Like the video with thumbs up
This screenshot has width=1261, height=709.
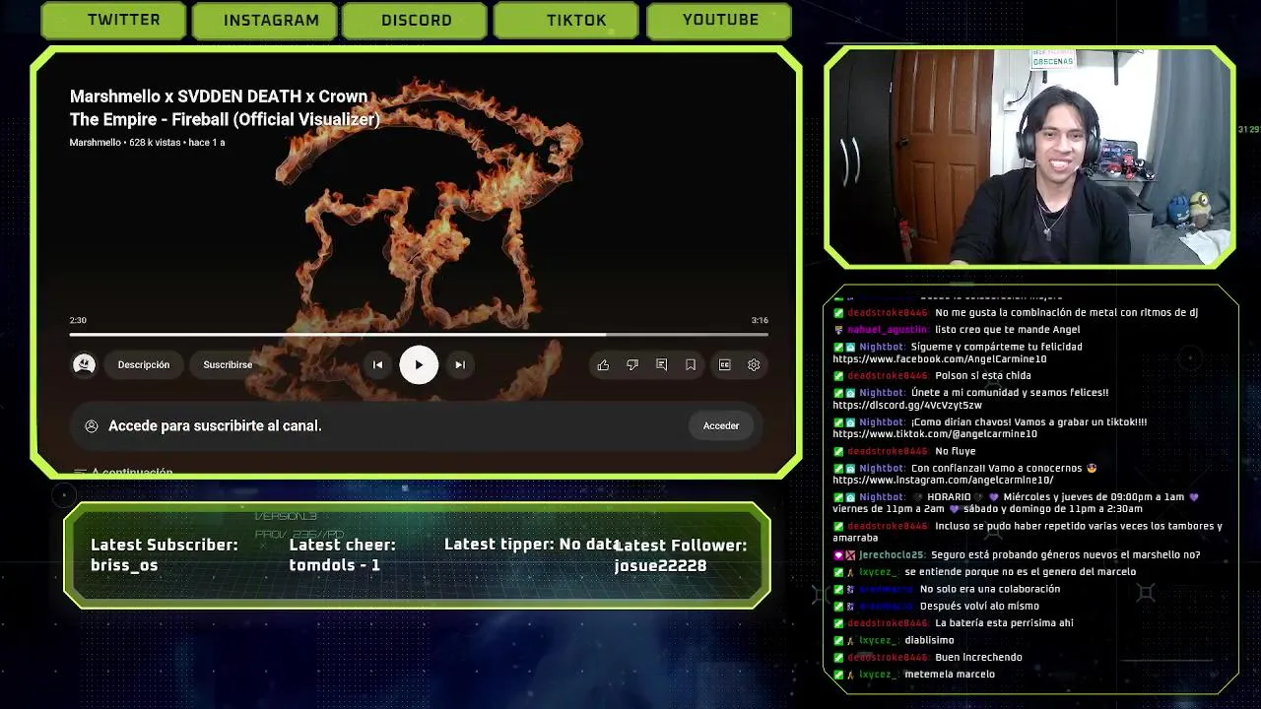point(603,364)
